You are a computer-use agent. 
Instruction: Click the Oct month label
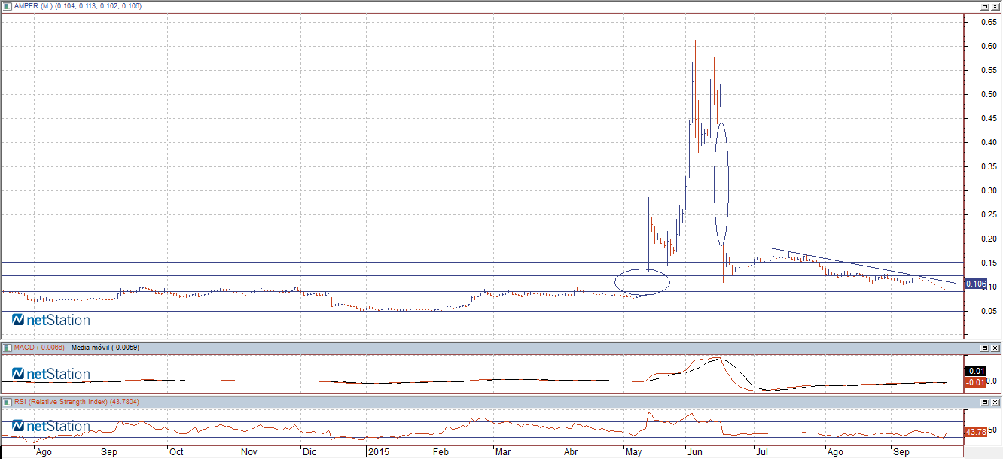(176, 453)
